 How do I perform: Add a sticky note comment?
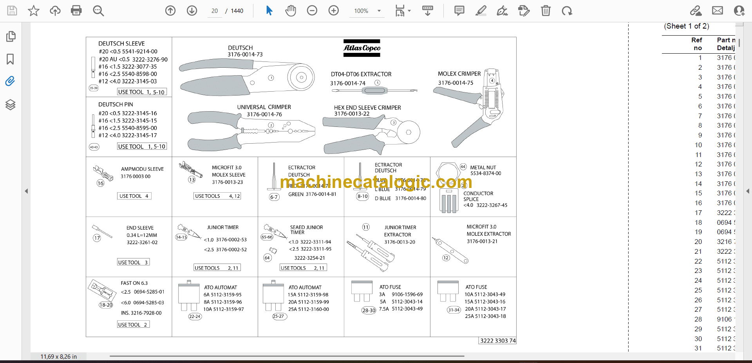pos(459,11)
